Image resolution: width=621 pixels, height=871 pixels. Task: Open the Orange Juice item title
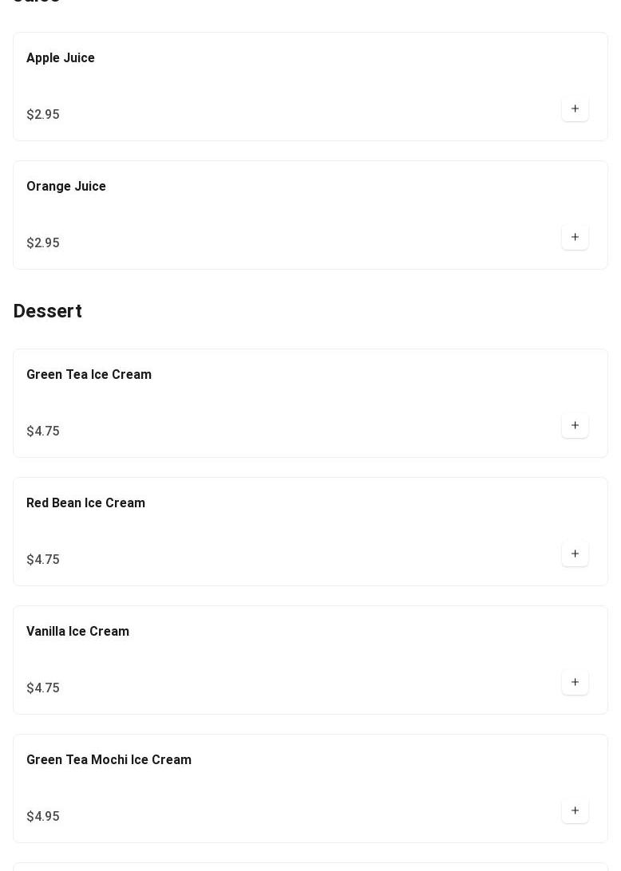point(66,186)
